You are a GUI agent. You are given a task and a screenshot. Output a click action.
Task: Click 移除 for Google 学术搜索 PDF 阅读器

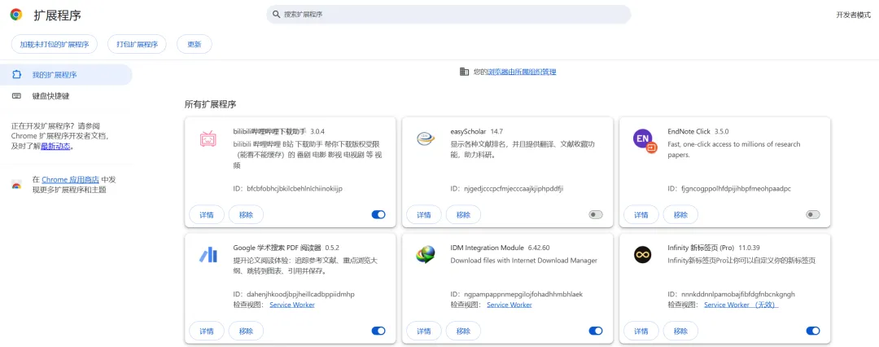[246, 331]
